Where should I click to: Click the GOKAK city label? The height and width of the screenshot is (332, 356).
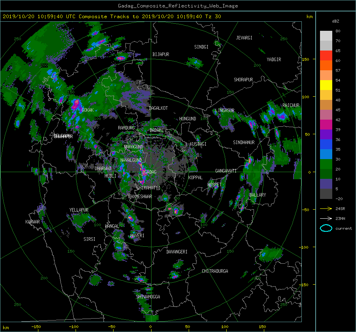click(x=88, y=110)
